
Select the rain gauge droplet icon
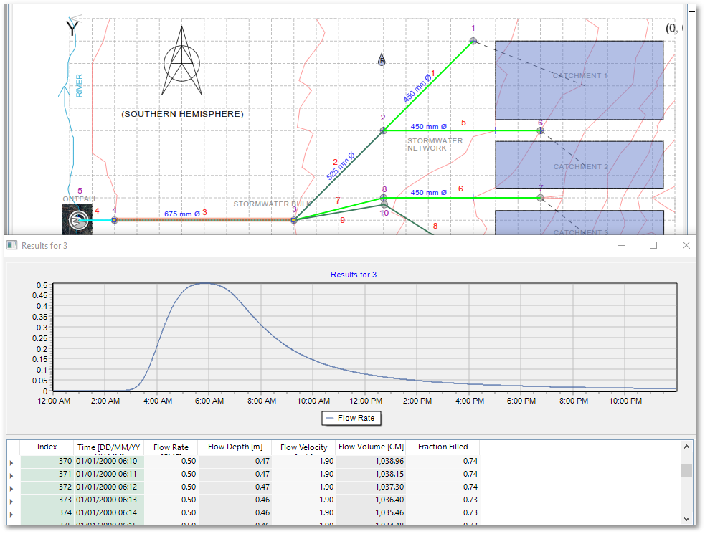tap(382, 59)
